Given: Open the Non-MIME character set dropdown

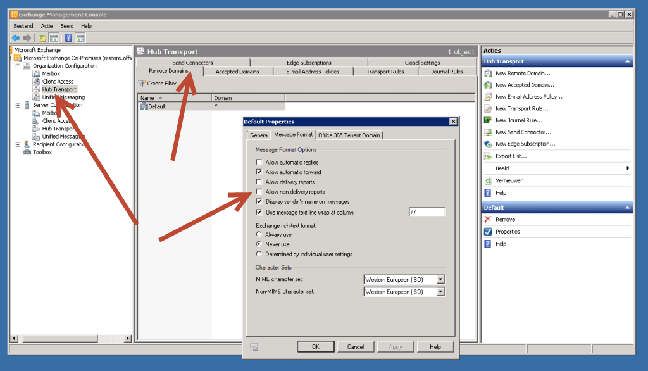Looking at the screenshot, I should point(440,292).
